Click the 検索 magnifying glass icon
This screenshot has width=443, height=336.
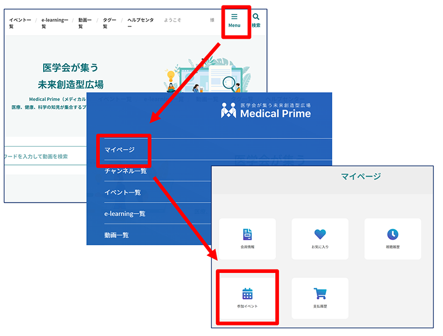[x=256, y=20]
